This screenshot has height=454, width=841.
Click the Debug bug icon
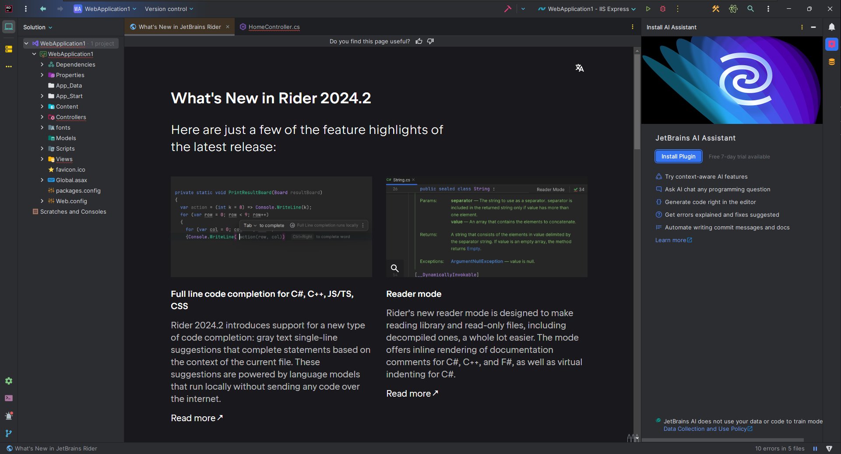pos(663,9)
